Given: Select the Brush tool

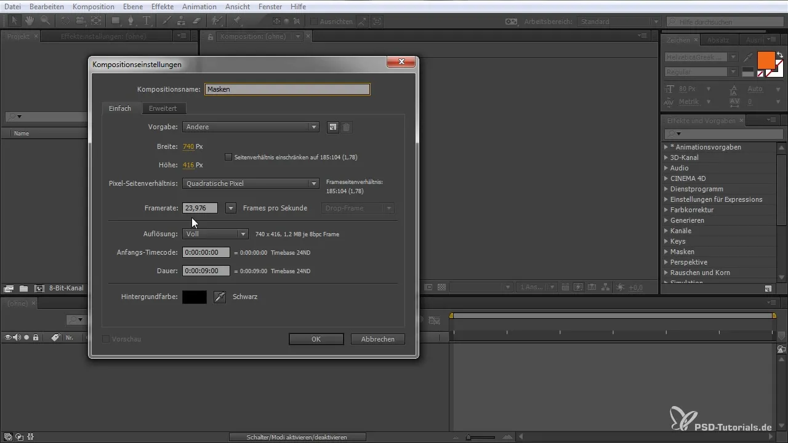Looking at the screenshot, I should (x=166, y=20).
